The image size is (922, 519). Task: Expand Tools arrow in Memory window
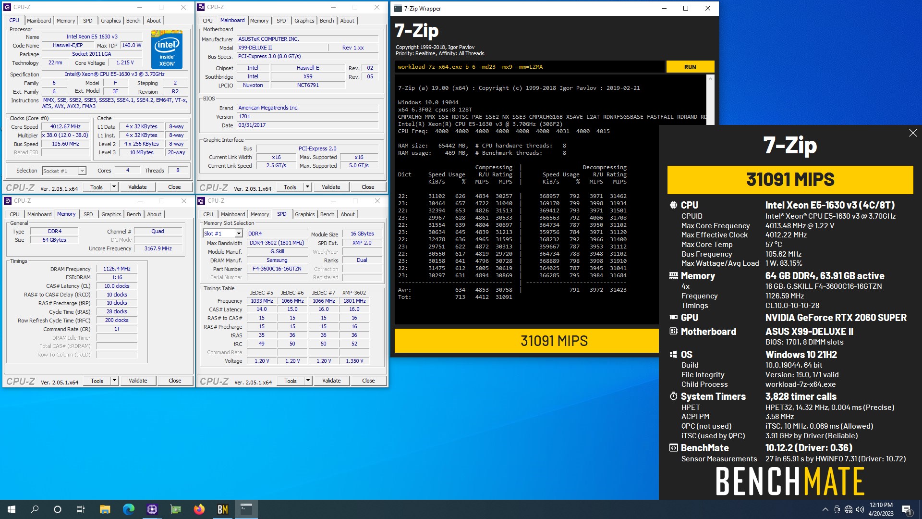click(114, 381)
